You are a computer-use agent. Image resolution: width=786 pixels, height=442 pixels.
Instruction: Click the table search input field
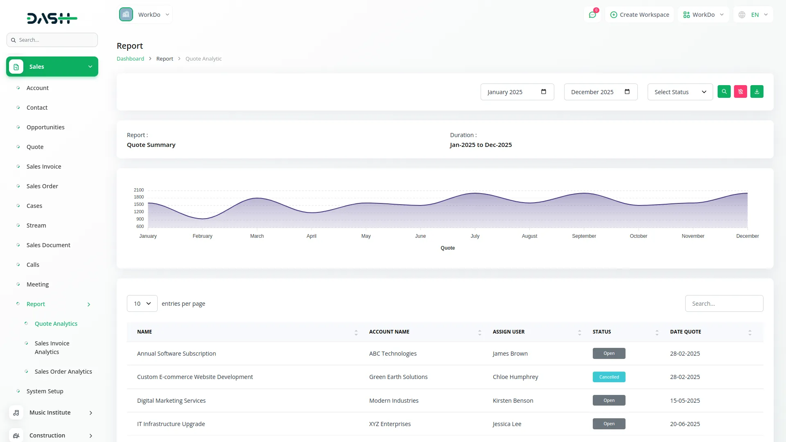pos(724,304)
